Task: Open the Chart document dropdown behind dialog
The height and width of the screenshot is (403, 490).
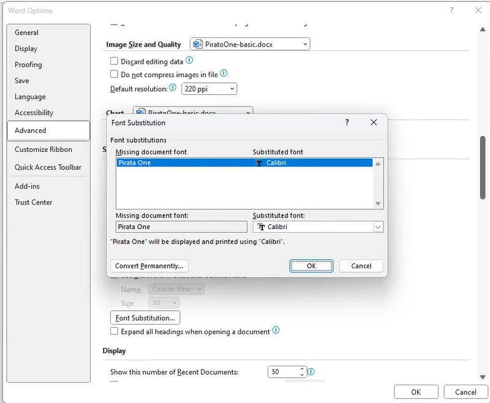Action: pyautogui.click(x=193, y=111)
